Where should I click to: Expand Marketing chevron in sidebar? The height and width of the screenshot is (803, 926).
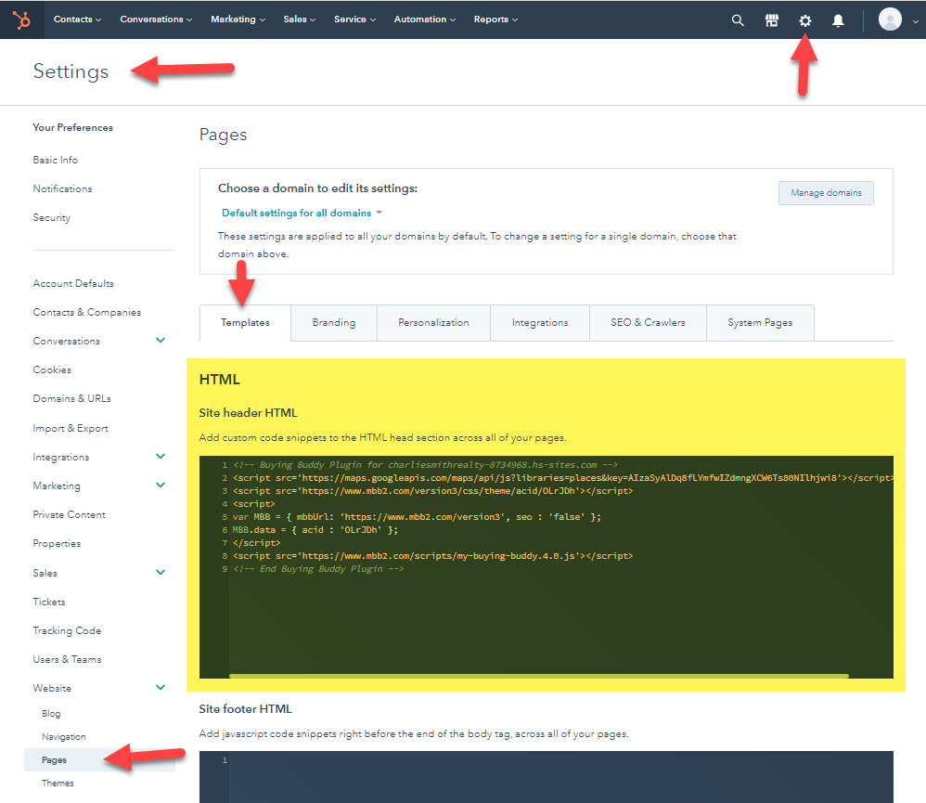click(161, 486)
